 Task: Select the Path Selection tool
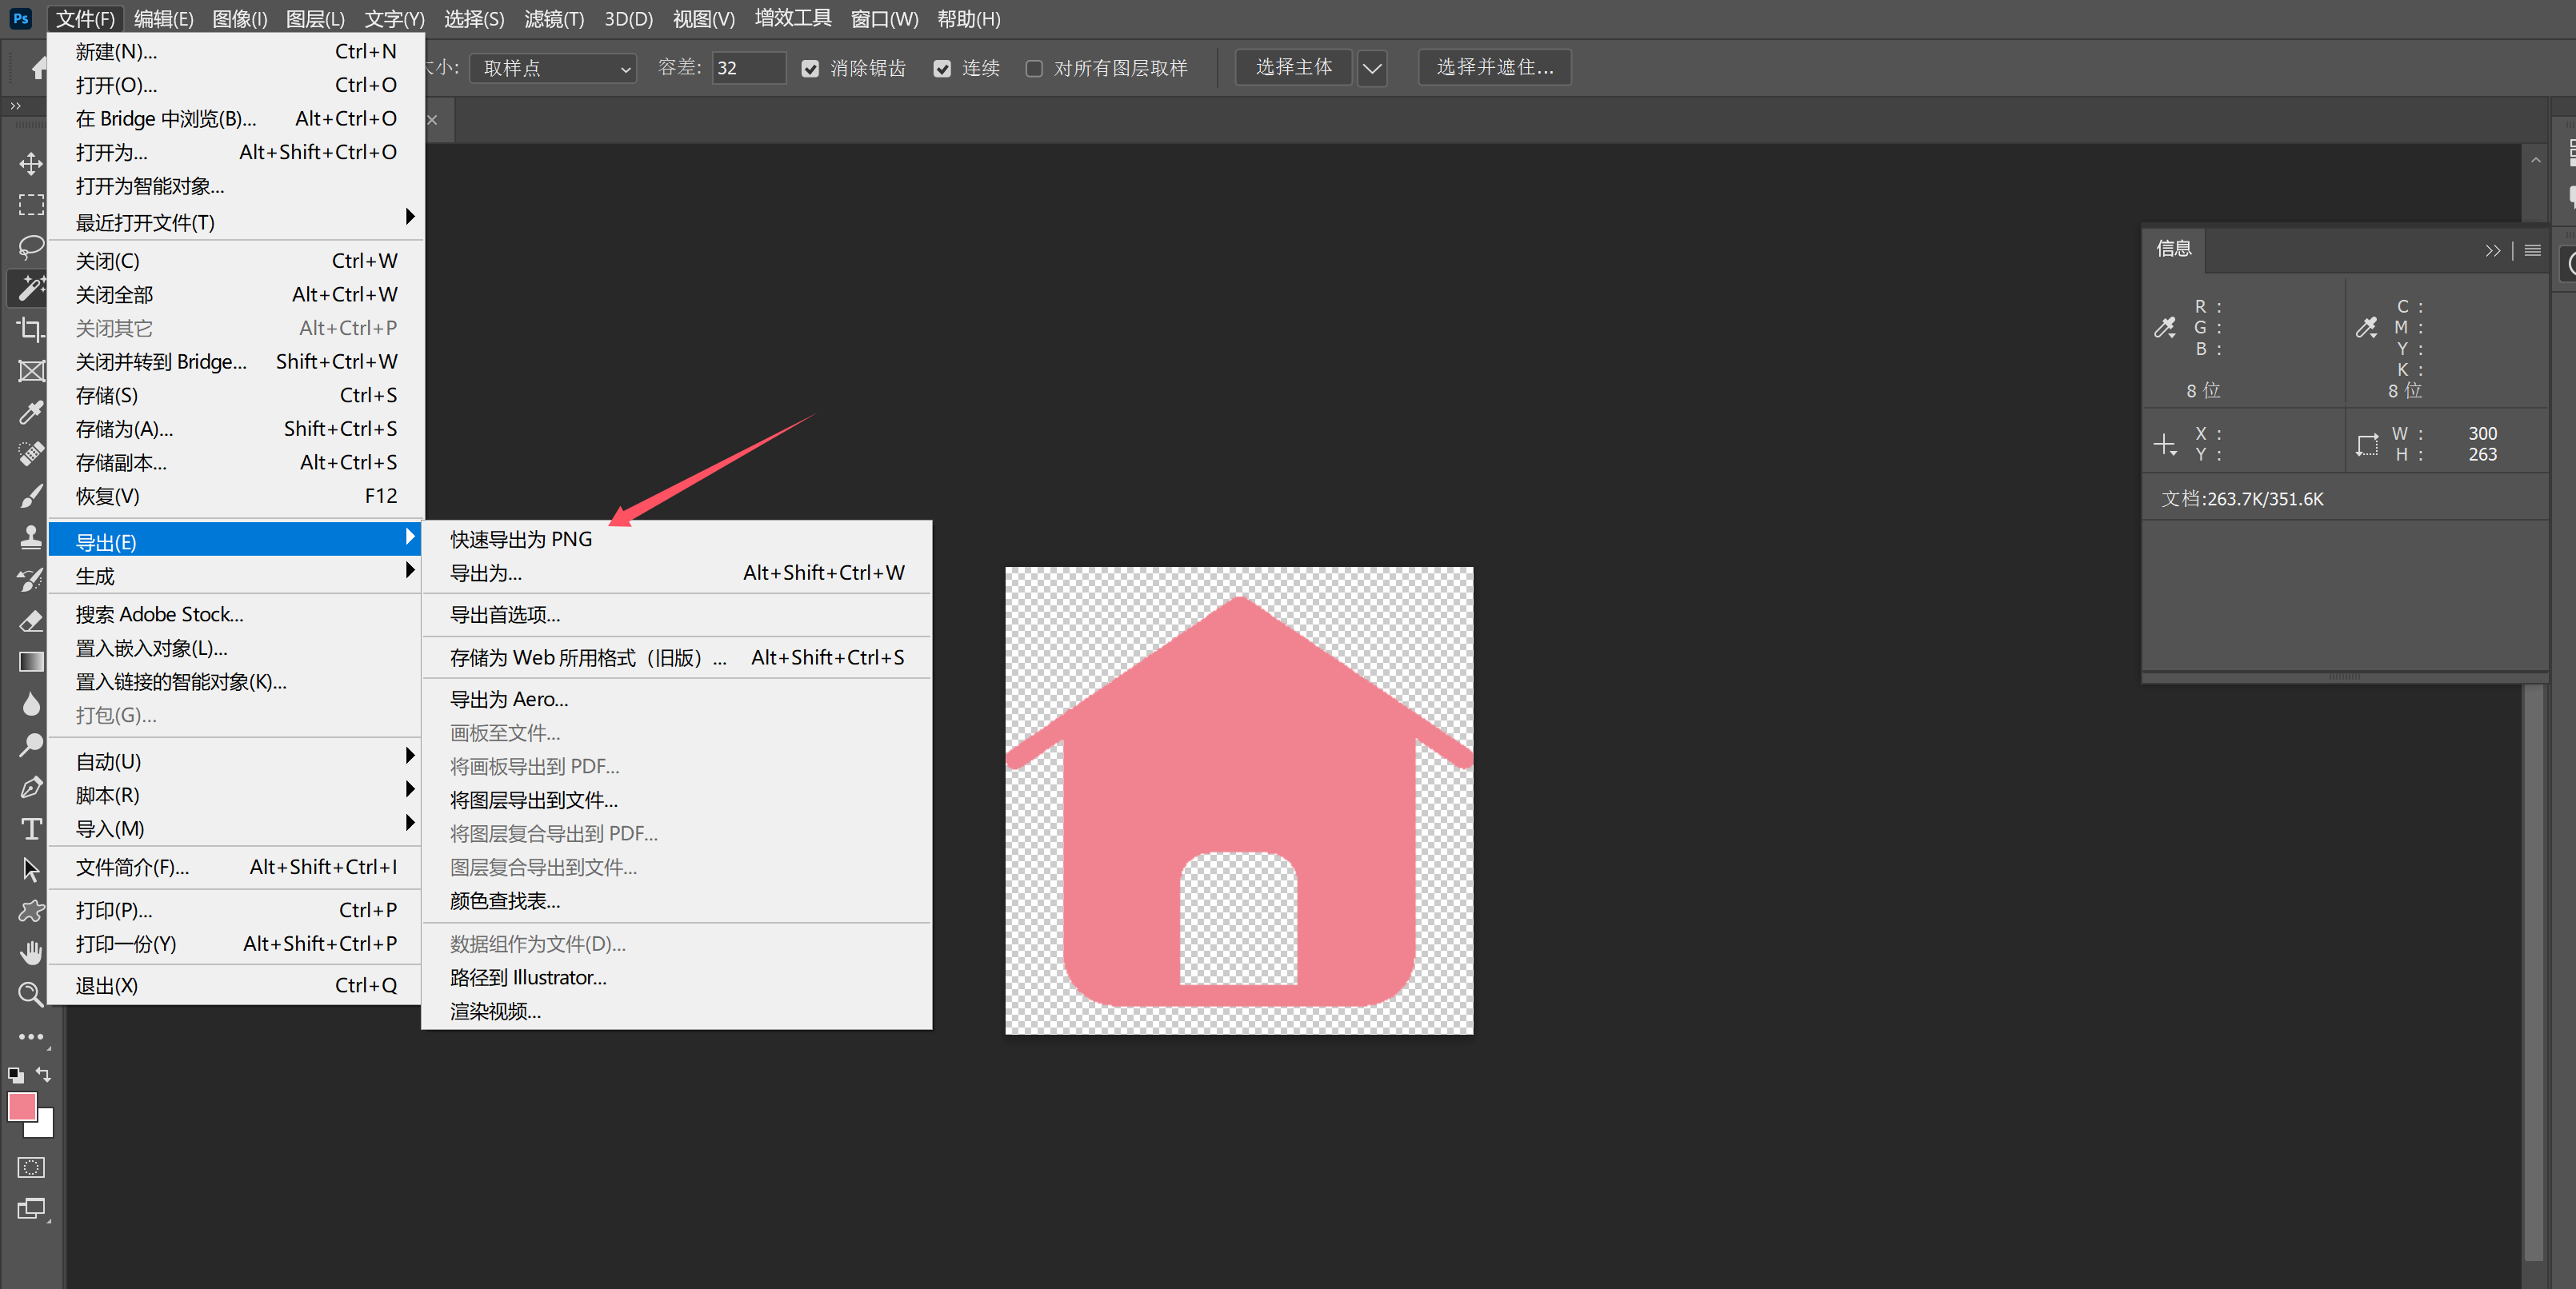click(x=31, y=869)
